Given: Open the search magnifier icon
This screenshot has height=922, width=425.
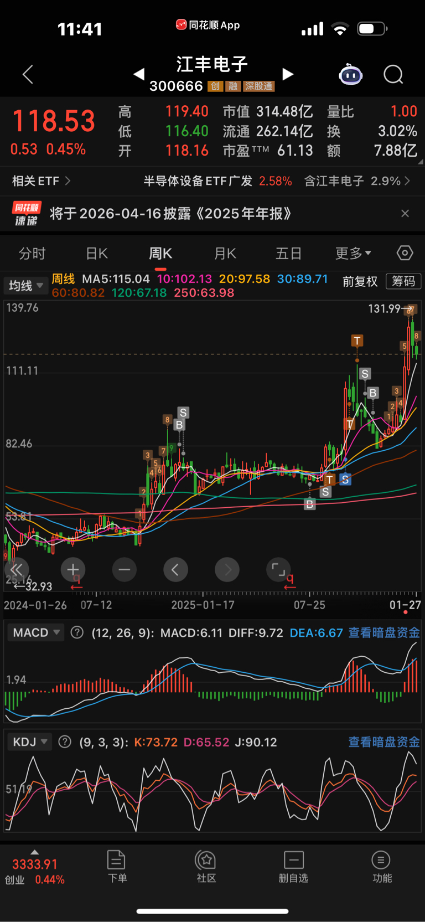Looking at the screenshot, I should pyautogui.click(x=393, y=74).
